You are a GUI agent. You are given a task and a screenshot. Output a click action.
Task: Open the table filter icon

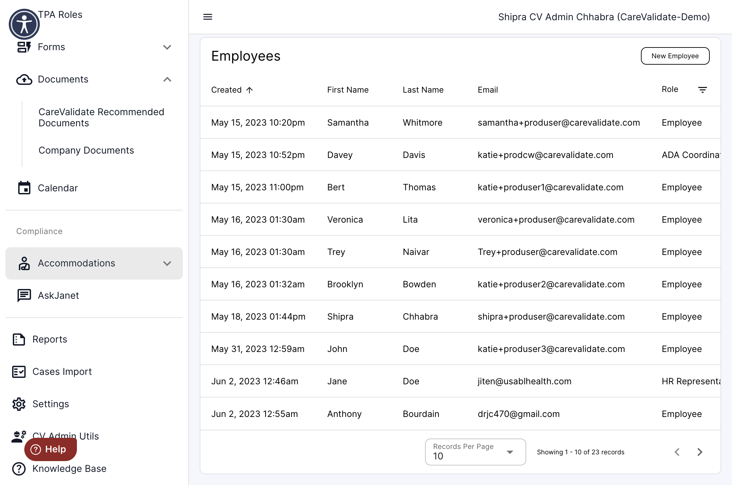703,90
